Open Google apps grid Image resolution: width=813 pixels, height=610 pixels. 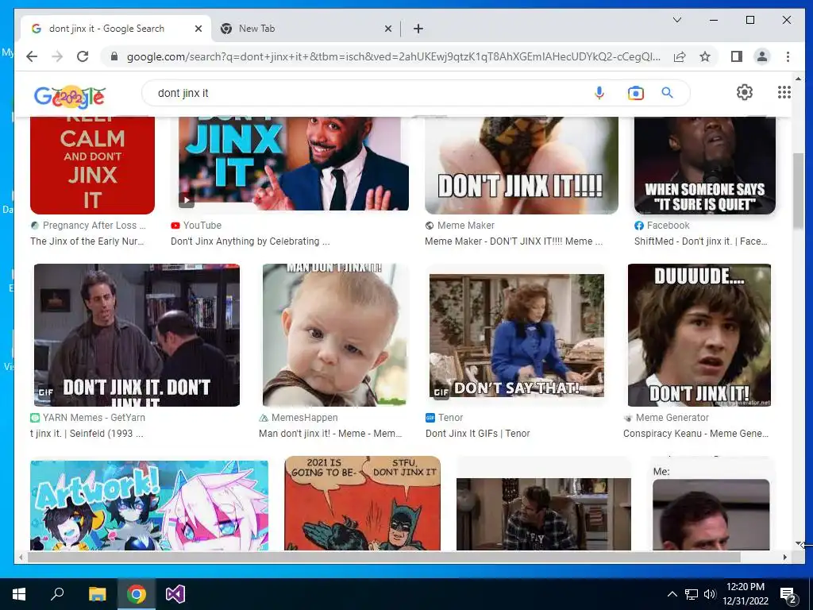[784, 92]
